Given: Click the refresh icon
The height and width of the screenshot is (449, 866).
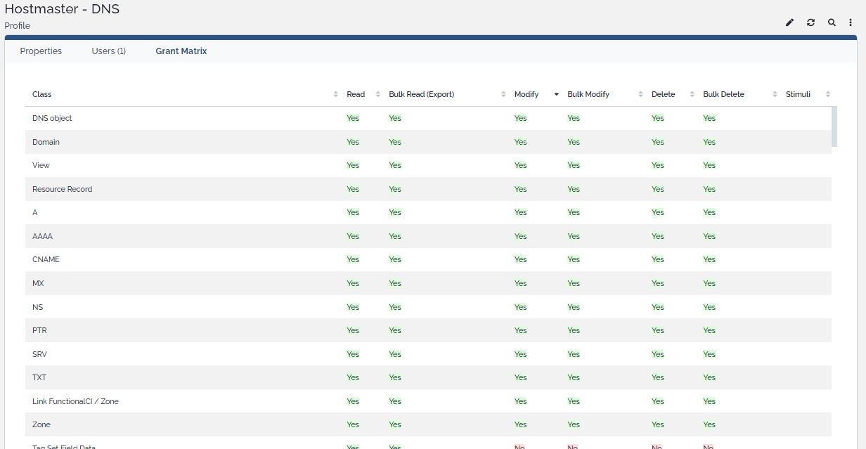Looking at the screenshot, I should (810, 22).
